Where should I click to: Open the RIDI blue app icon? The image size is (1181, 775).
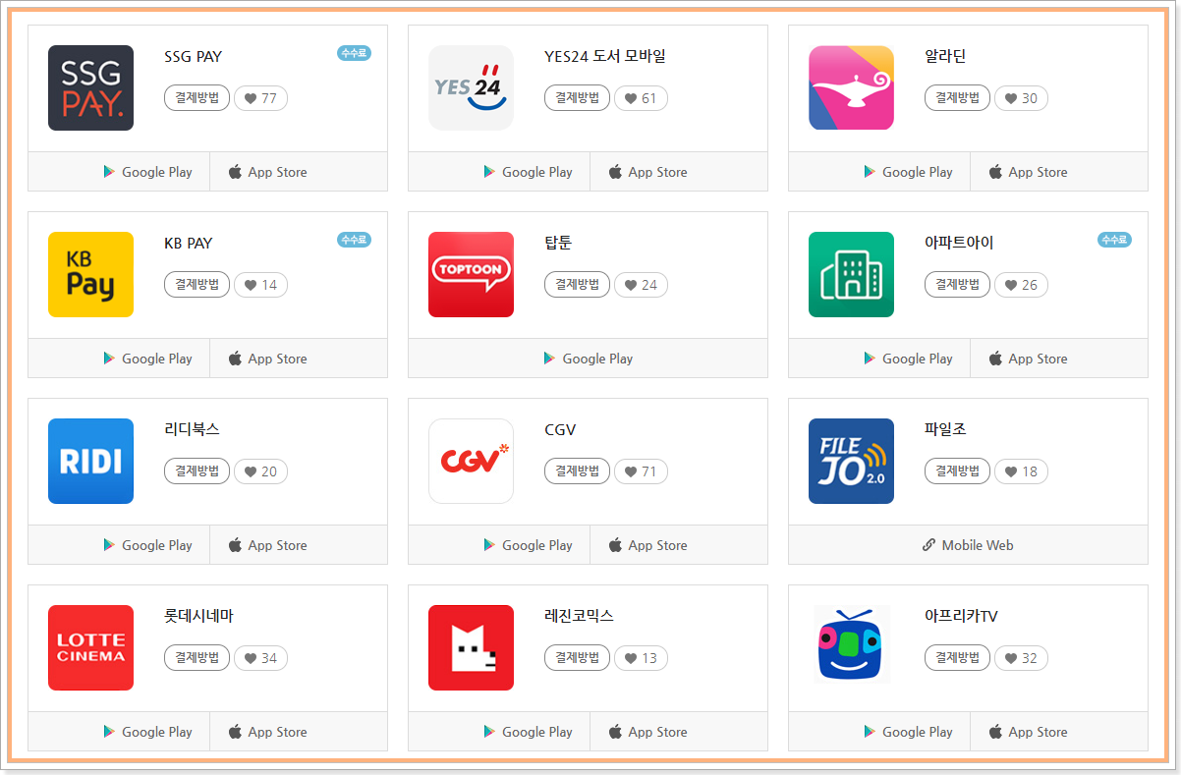pos(90,461)
